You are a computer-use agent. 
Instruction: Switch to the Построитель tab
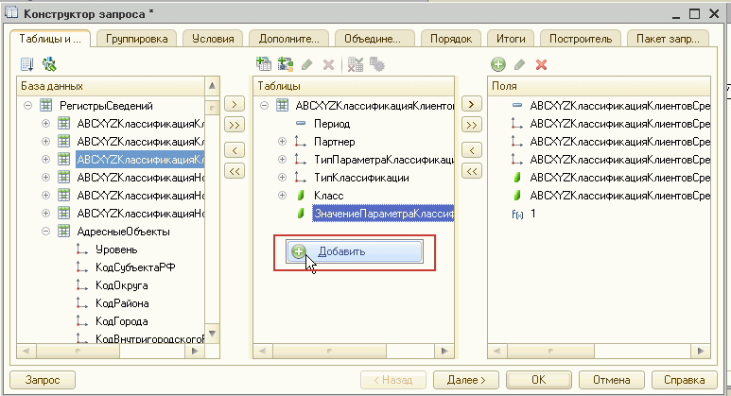[x=581, y=39]
